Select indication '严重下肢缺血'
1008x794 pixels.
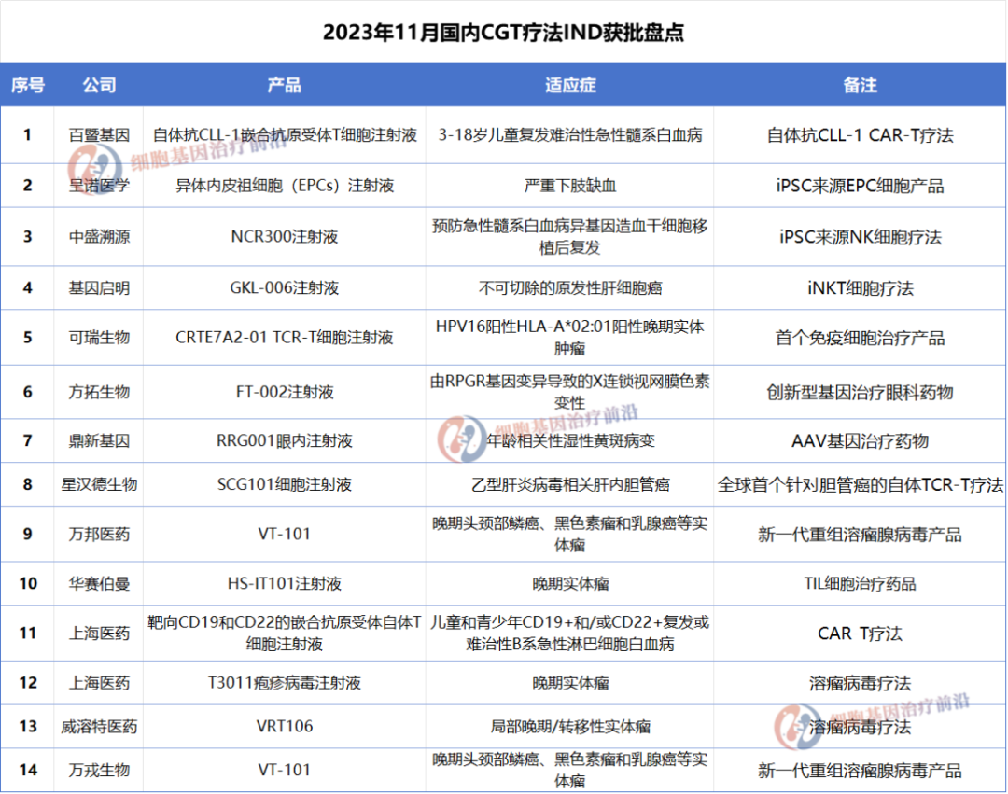[x=570, y=186]
